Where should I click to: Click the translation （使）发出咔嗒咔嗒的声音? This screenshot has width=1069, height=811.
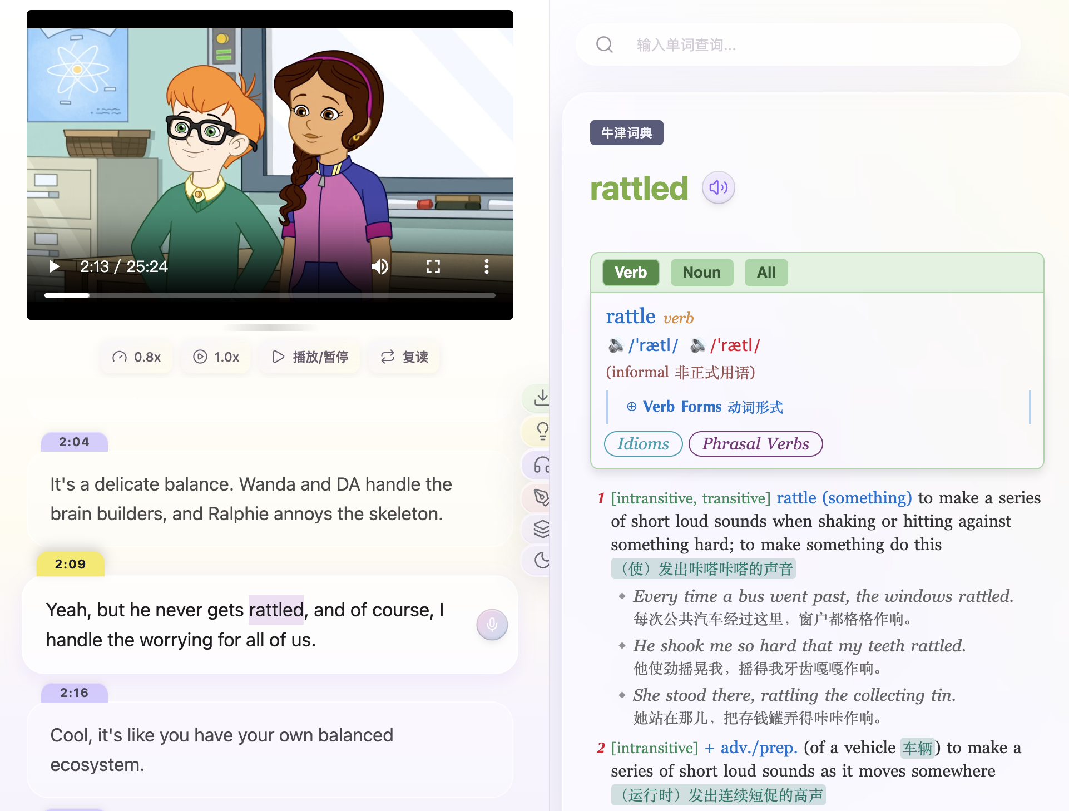(704, 569)
